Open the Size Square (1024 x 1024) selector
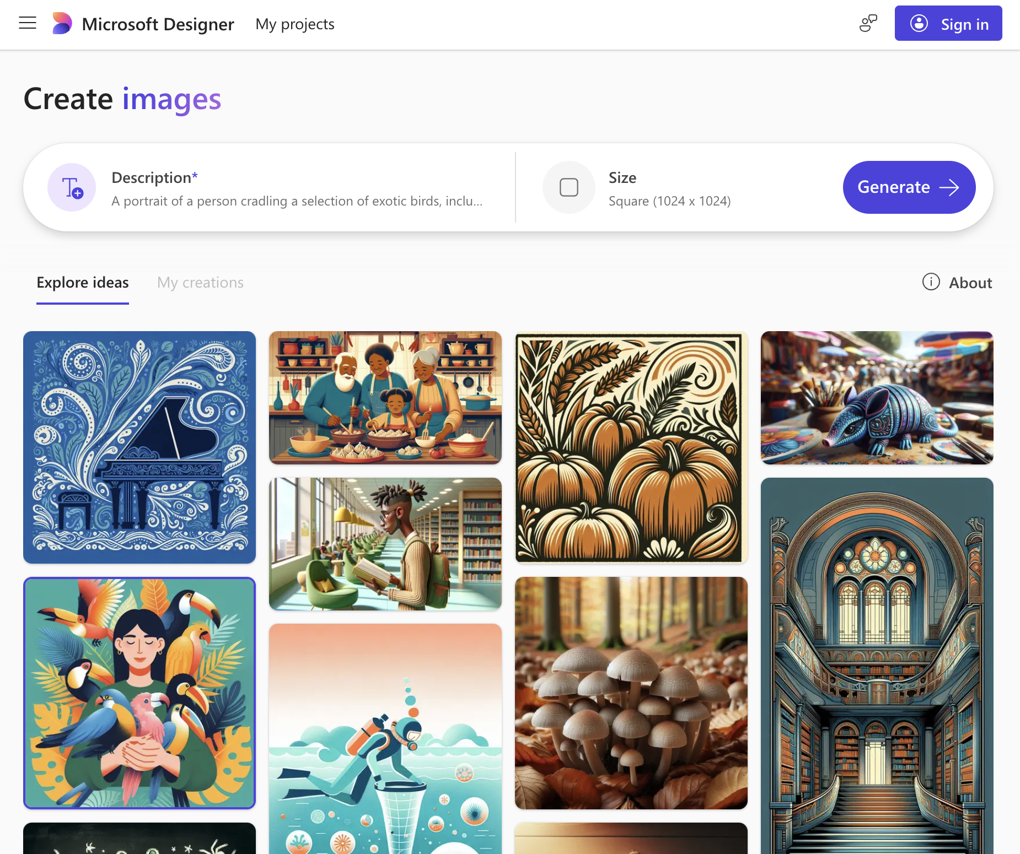The height and width of the screenshot is (854, 1020). (669, 188)
